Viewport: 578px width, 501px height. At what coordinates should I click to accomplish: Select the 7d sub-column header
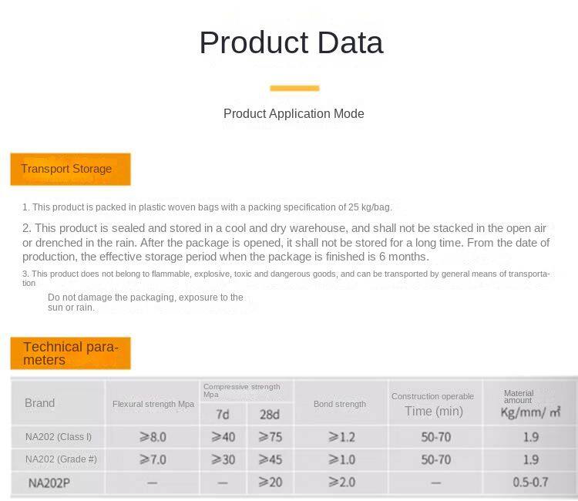point(223,415)
